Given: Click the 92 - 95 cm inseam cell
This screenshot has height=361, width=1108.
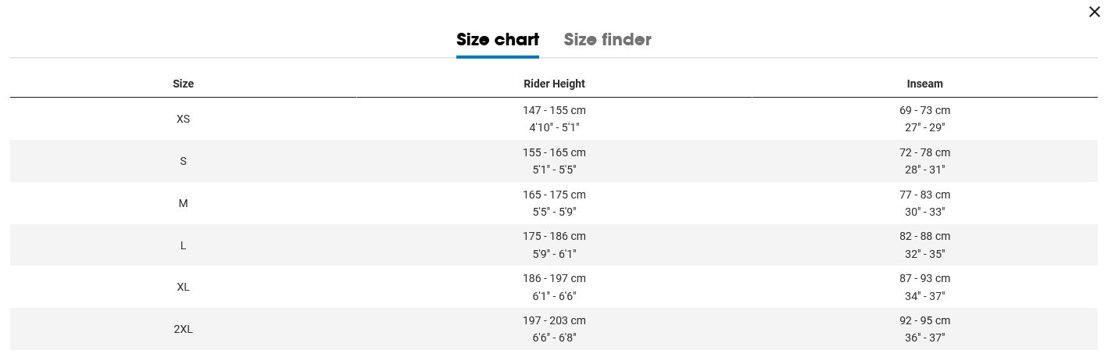Looking at the screenshot, I should (x=924, y=320).
